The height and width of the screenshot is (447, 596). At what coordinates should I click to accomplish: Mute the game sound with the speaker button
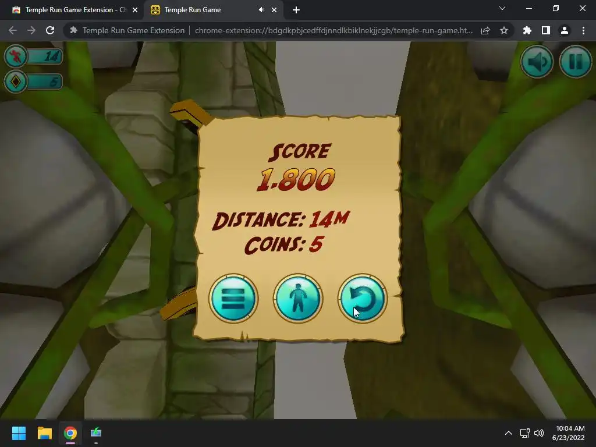pos(537,62)
